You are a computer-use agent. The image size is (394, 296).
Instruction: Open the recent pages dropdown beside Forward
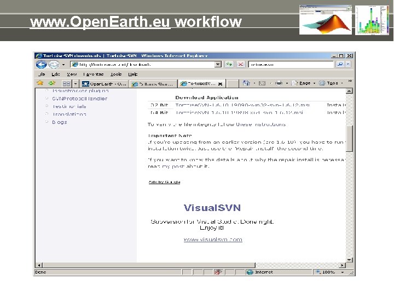pos(63,65)
